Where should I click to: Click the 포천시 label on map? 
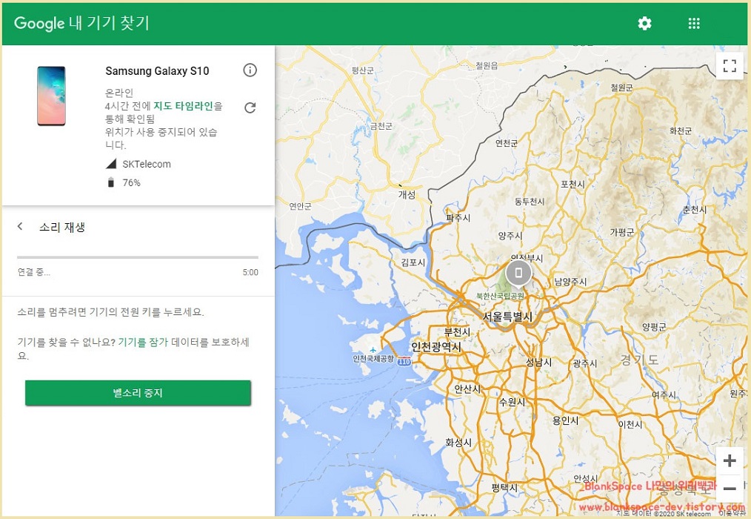pyautogui.click(x=573, y=184)
